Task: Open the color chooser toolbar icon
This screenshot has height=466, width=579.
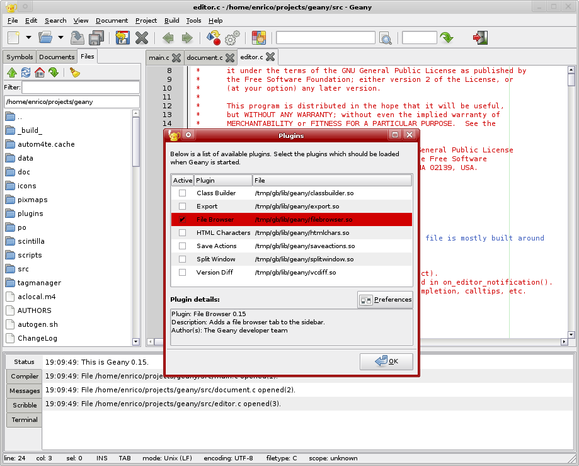Action: 259,38
